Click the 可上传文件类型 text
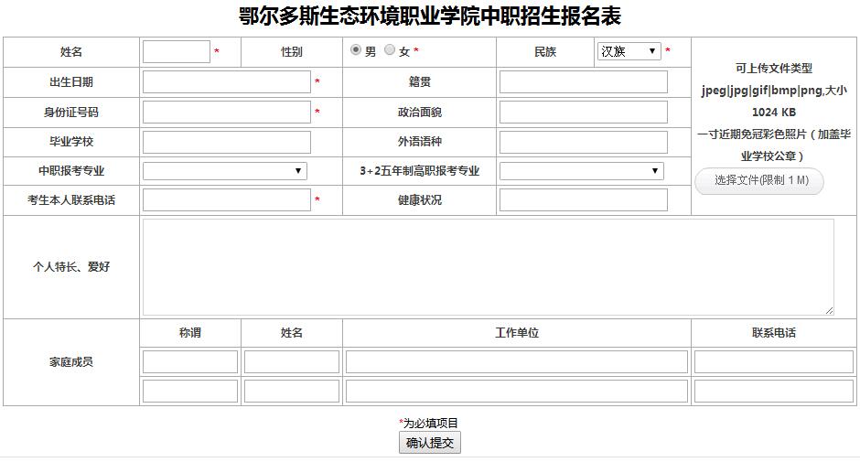860x462 pixels. (x=774, y=68)
